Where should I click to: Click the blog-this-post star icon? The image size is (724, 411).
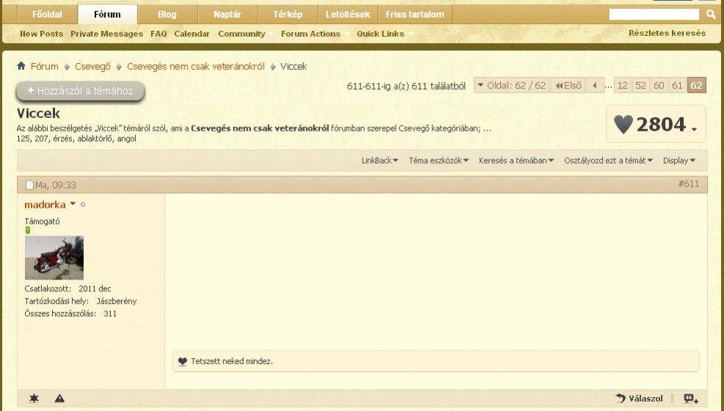coord(34,399)
